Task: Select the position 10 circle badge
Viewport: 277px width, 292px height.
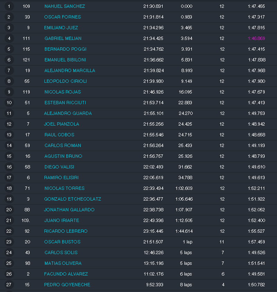Action: tap(9, 103)
